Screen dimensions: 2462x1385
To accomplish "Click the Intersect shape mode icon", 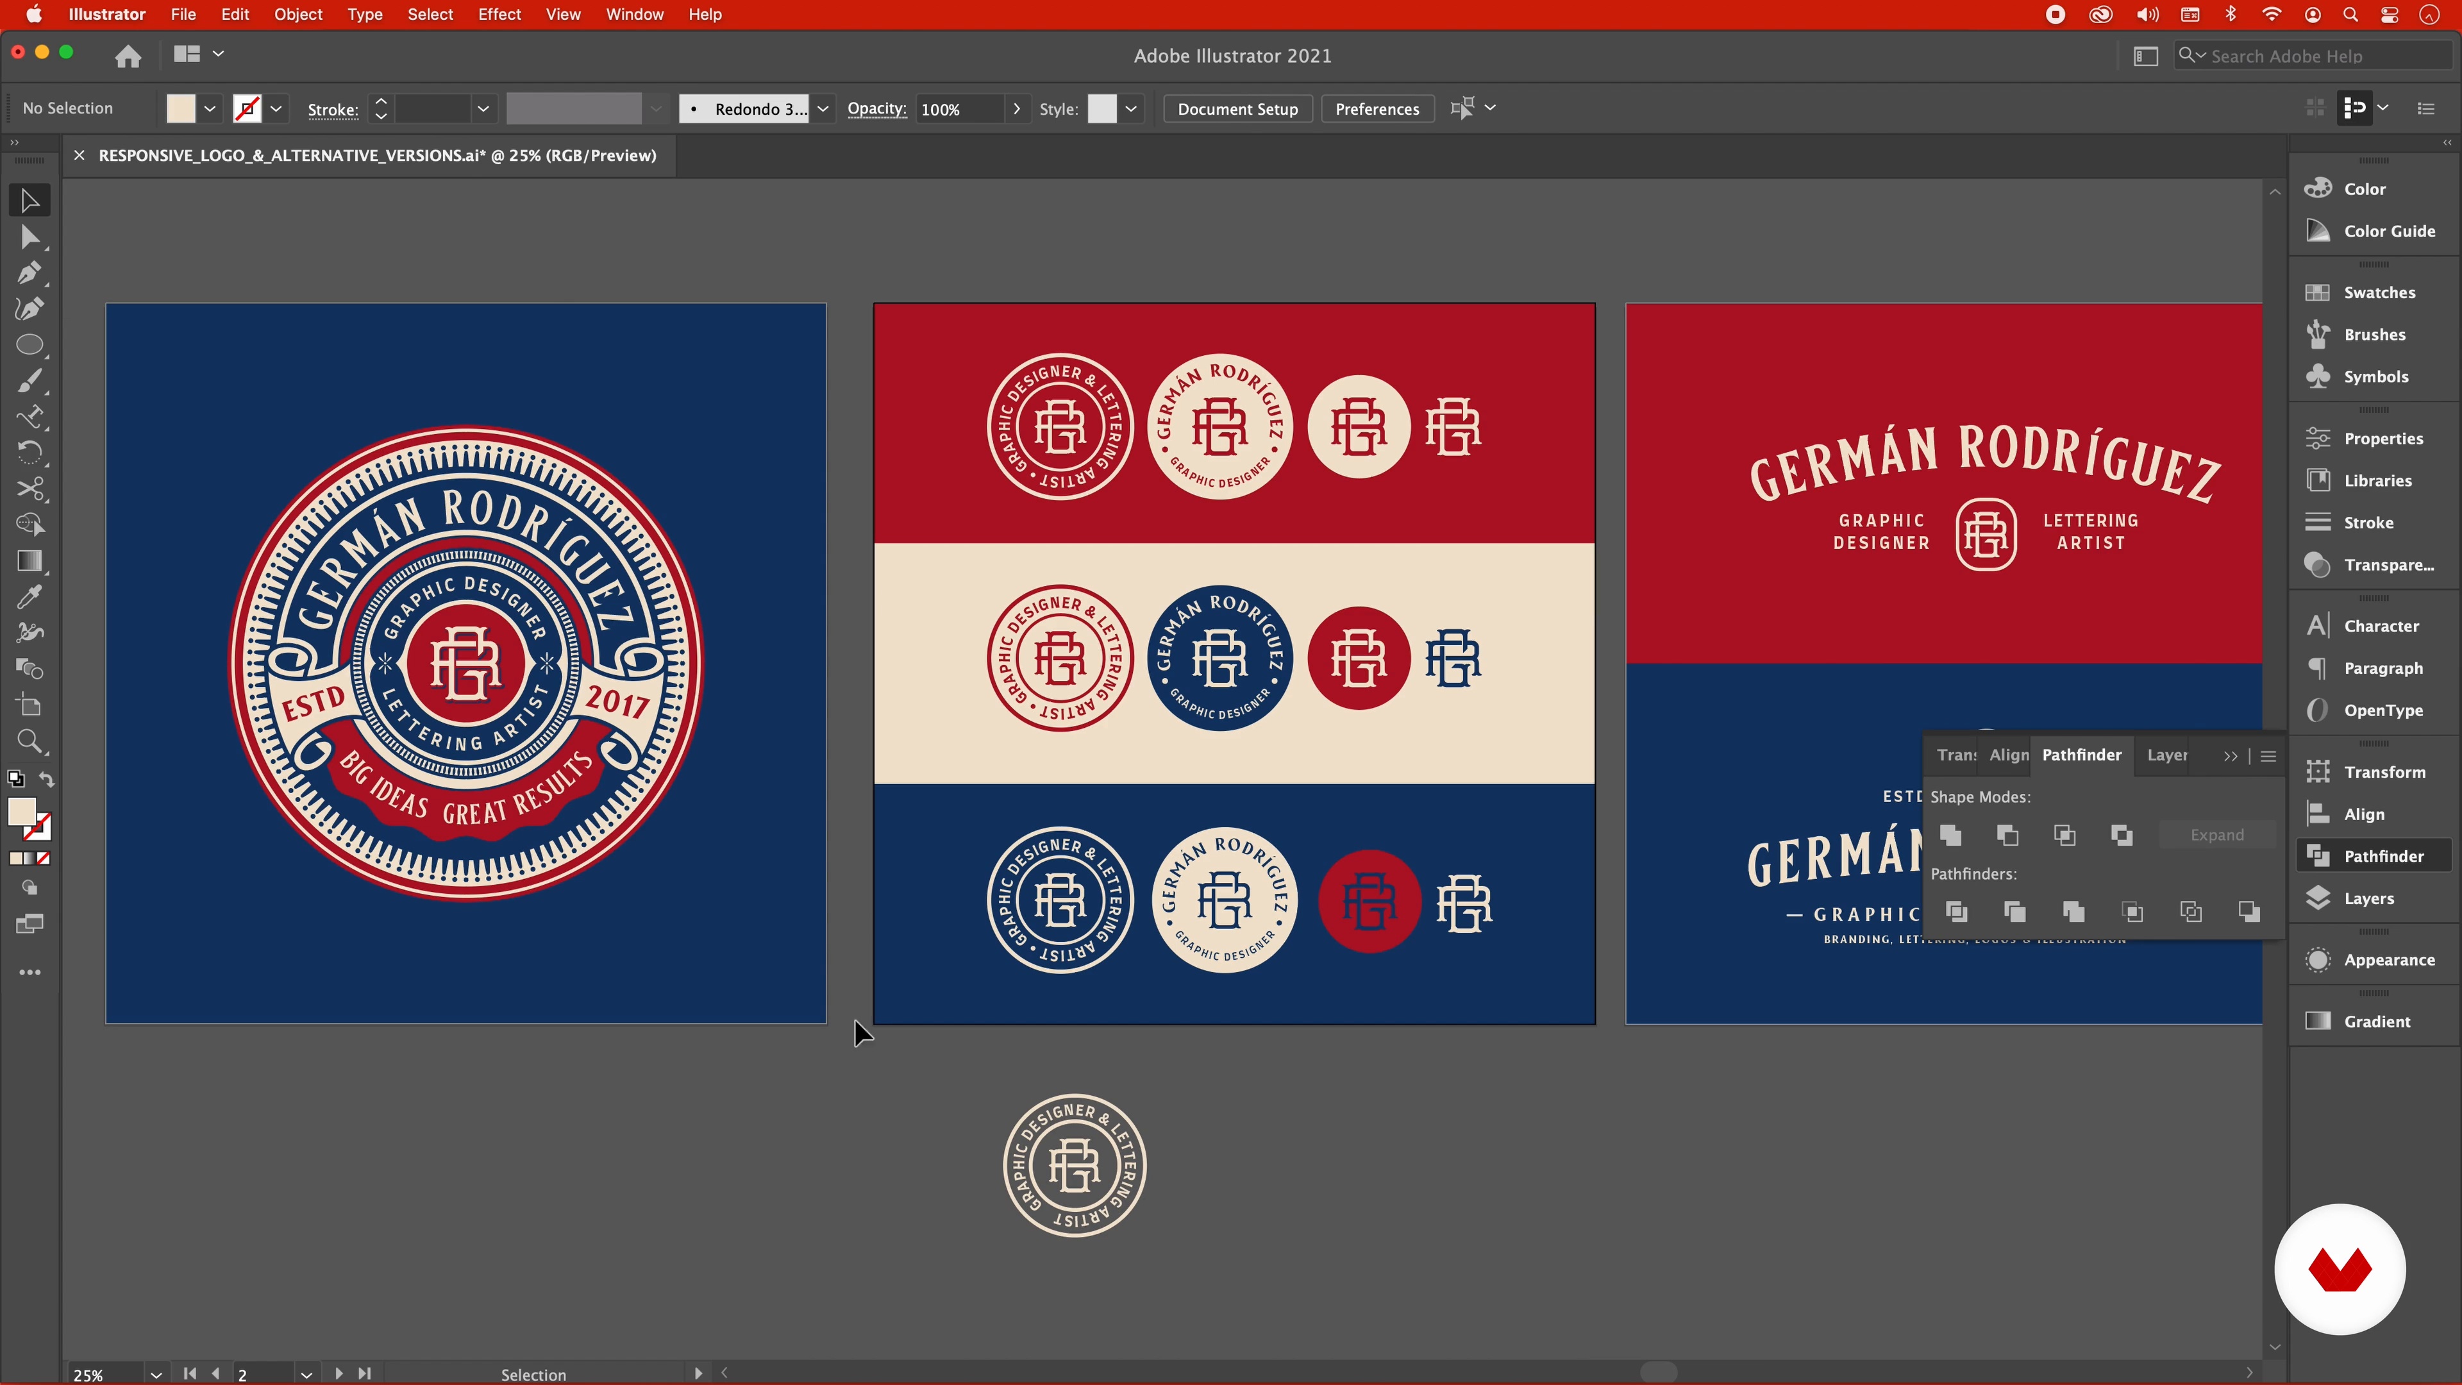I will point(2064,835).
